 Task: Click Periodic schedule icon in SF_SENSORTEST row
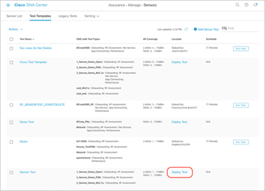[207, 104]
